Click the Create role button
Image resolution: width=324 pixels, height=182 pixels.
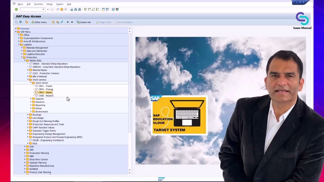pyautogui.click(x=84, y=22)
